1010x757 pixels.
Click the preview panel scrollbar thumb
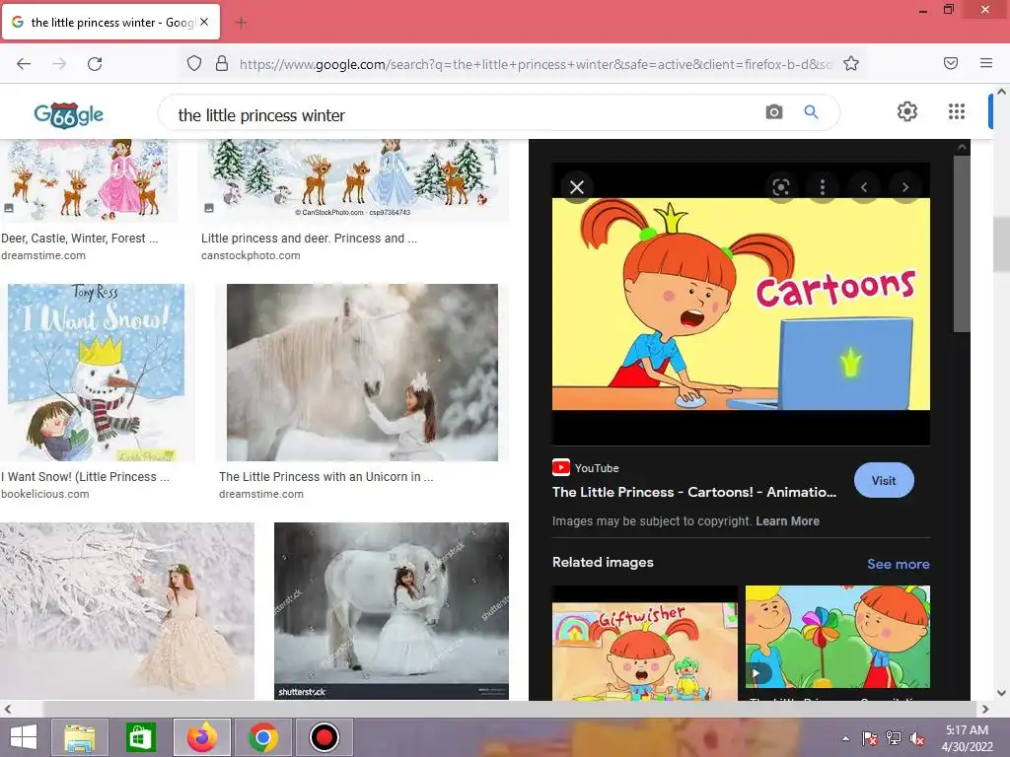pyautogui.click(x=962, y=243)
